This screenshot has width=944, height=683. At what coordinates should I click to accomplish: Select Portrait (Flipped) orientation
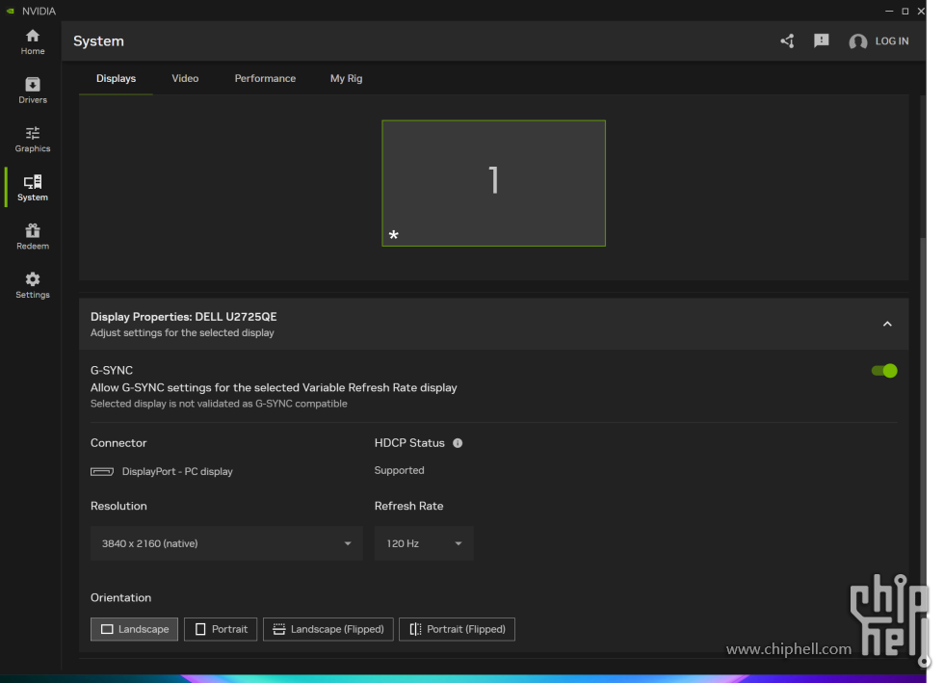pos(457,629)
